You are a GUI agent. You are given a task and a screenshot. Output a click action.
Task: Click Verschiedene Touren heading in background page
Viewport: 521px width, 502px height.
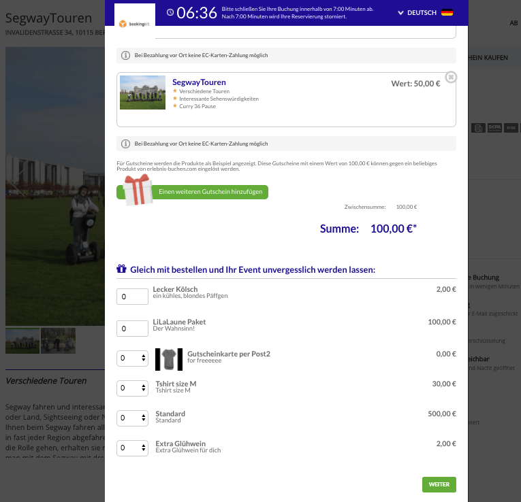[46, 381]
